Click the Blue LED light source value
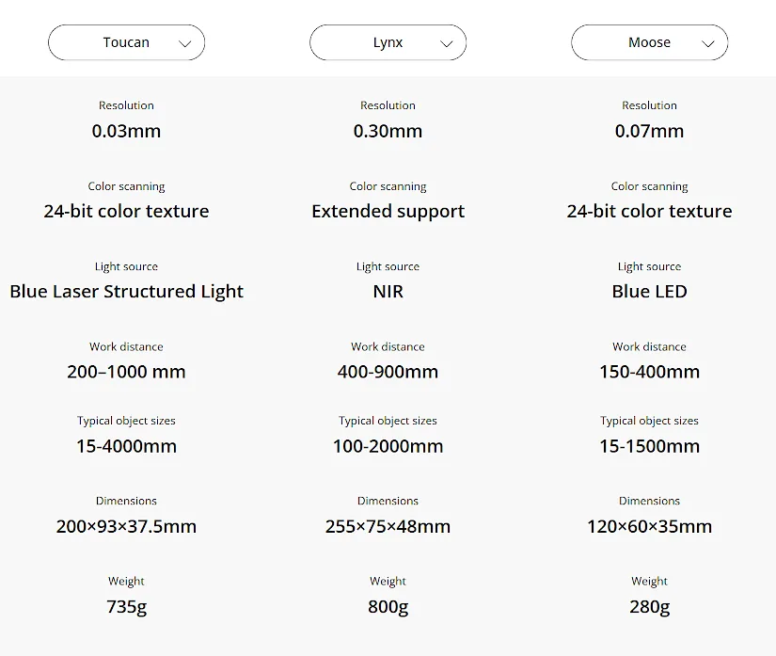This screenshot has width=776, height=656. [649, 291]
